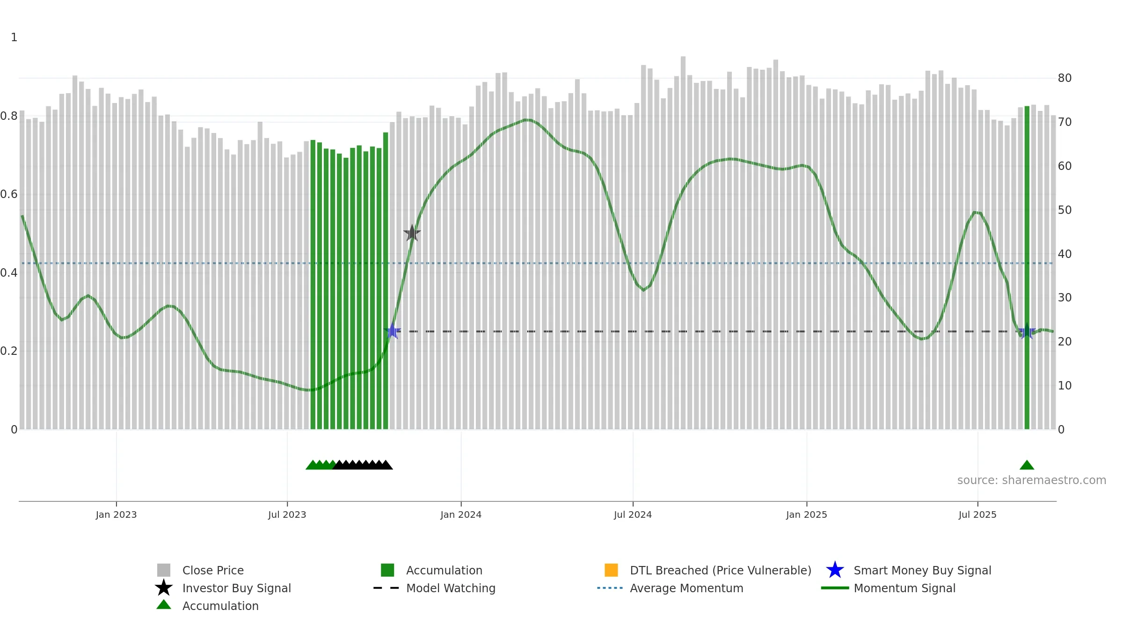Click the blue Smart Money Buy Signal star in legend
The image size is (1123, 632).
(x=835, y=570)
